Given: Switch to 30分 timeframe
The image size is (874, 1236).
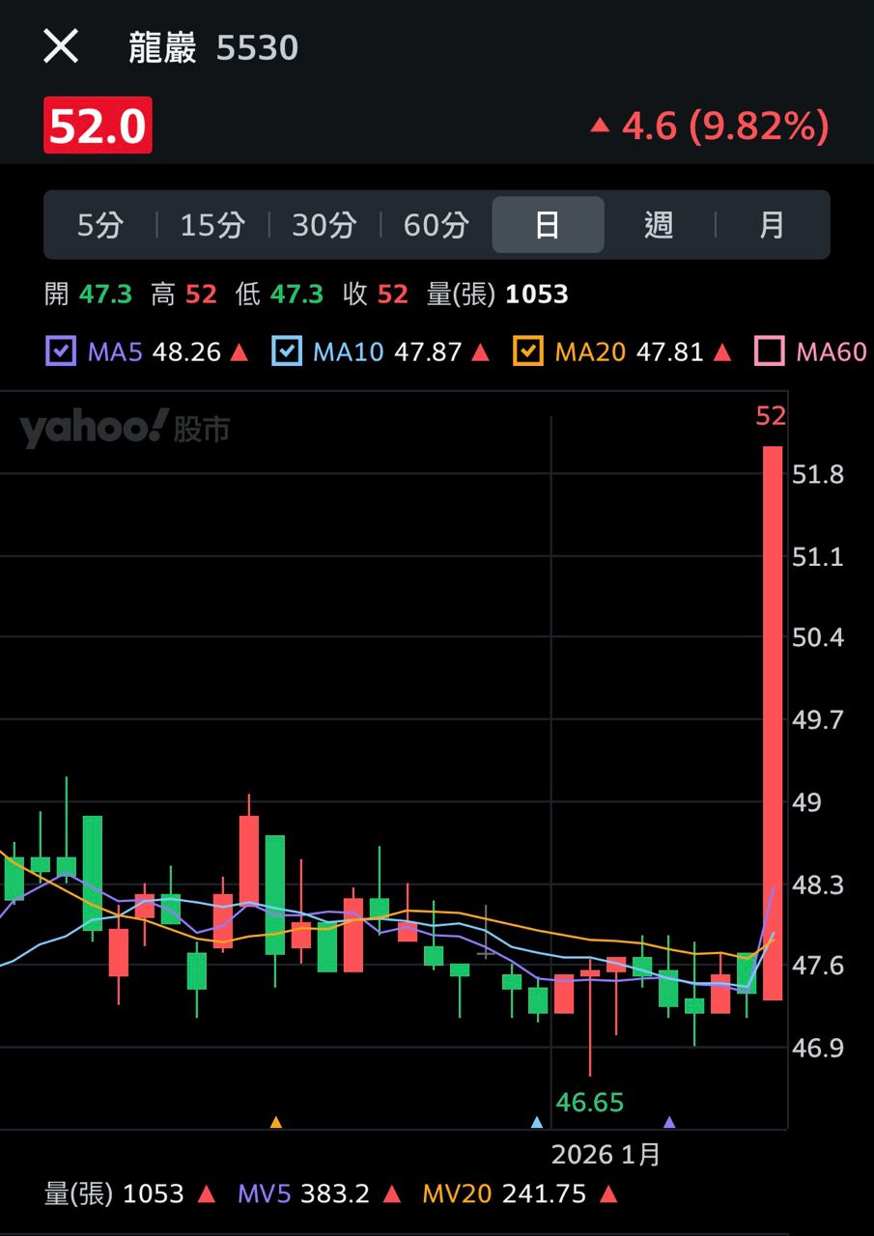Looking at the screenshot, I should (x=324, y=225).
